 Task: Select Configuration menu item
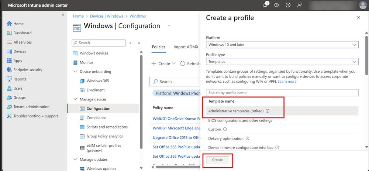(x=103, y=109)
